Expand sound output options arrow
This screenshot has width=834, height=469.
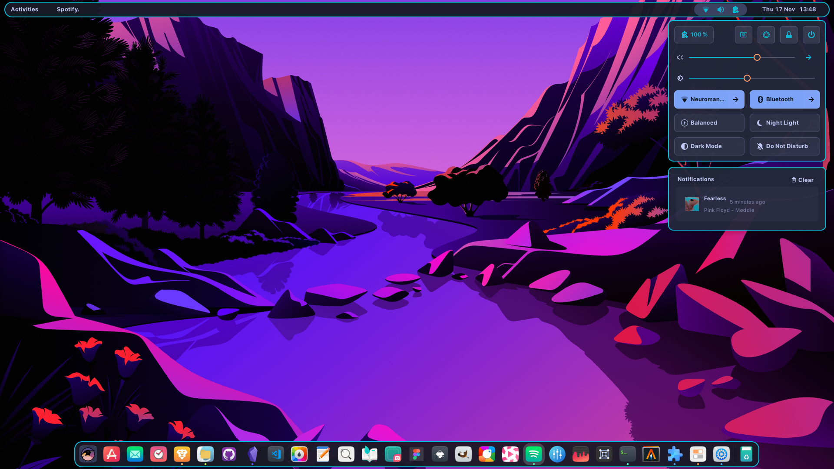809,57
